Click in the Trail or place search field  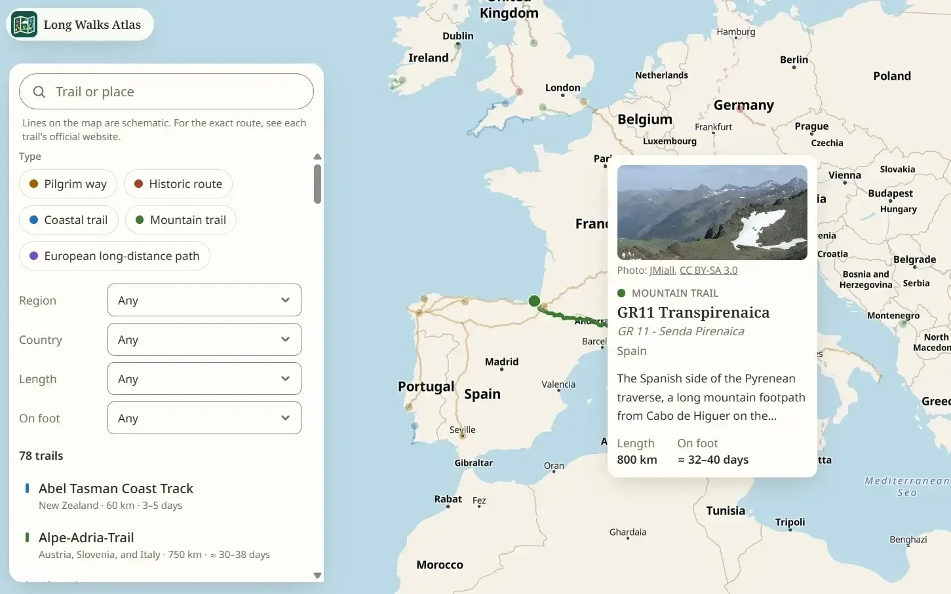pos(166,92)
